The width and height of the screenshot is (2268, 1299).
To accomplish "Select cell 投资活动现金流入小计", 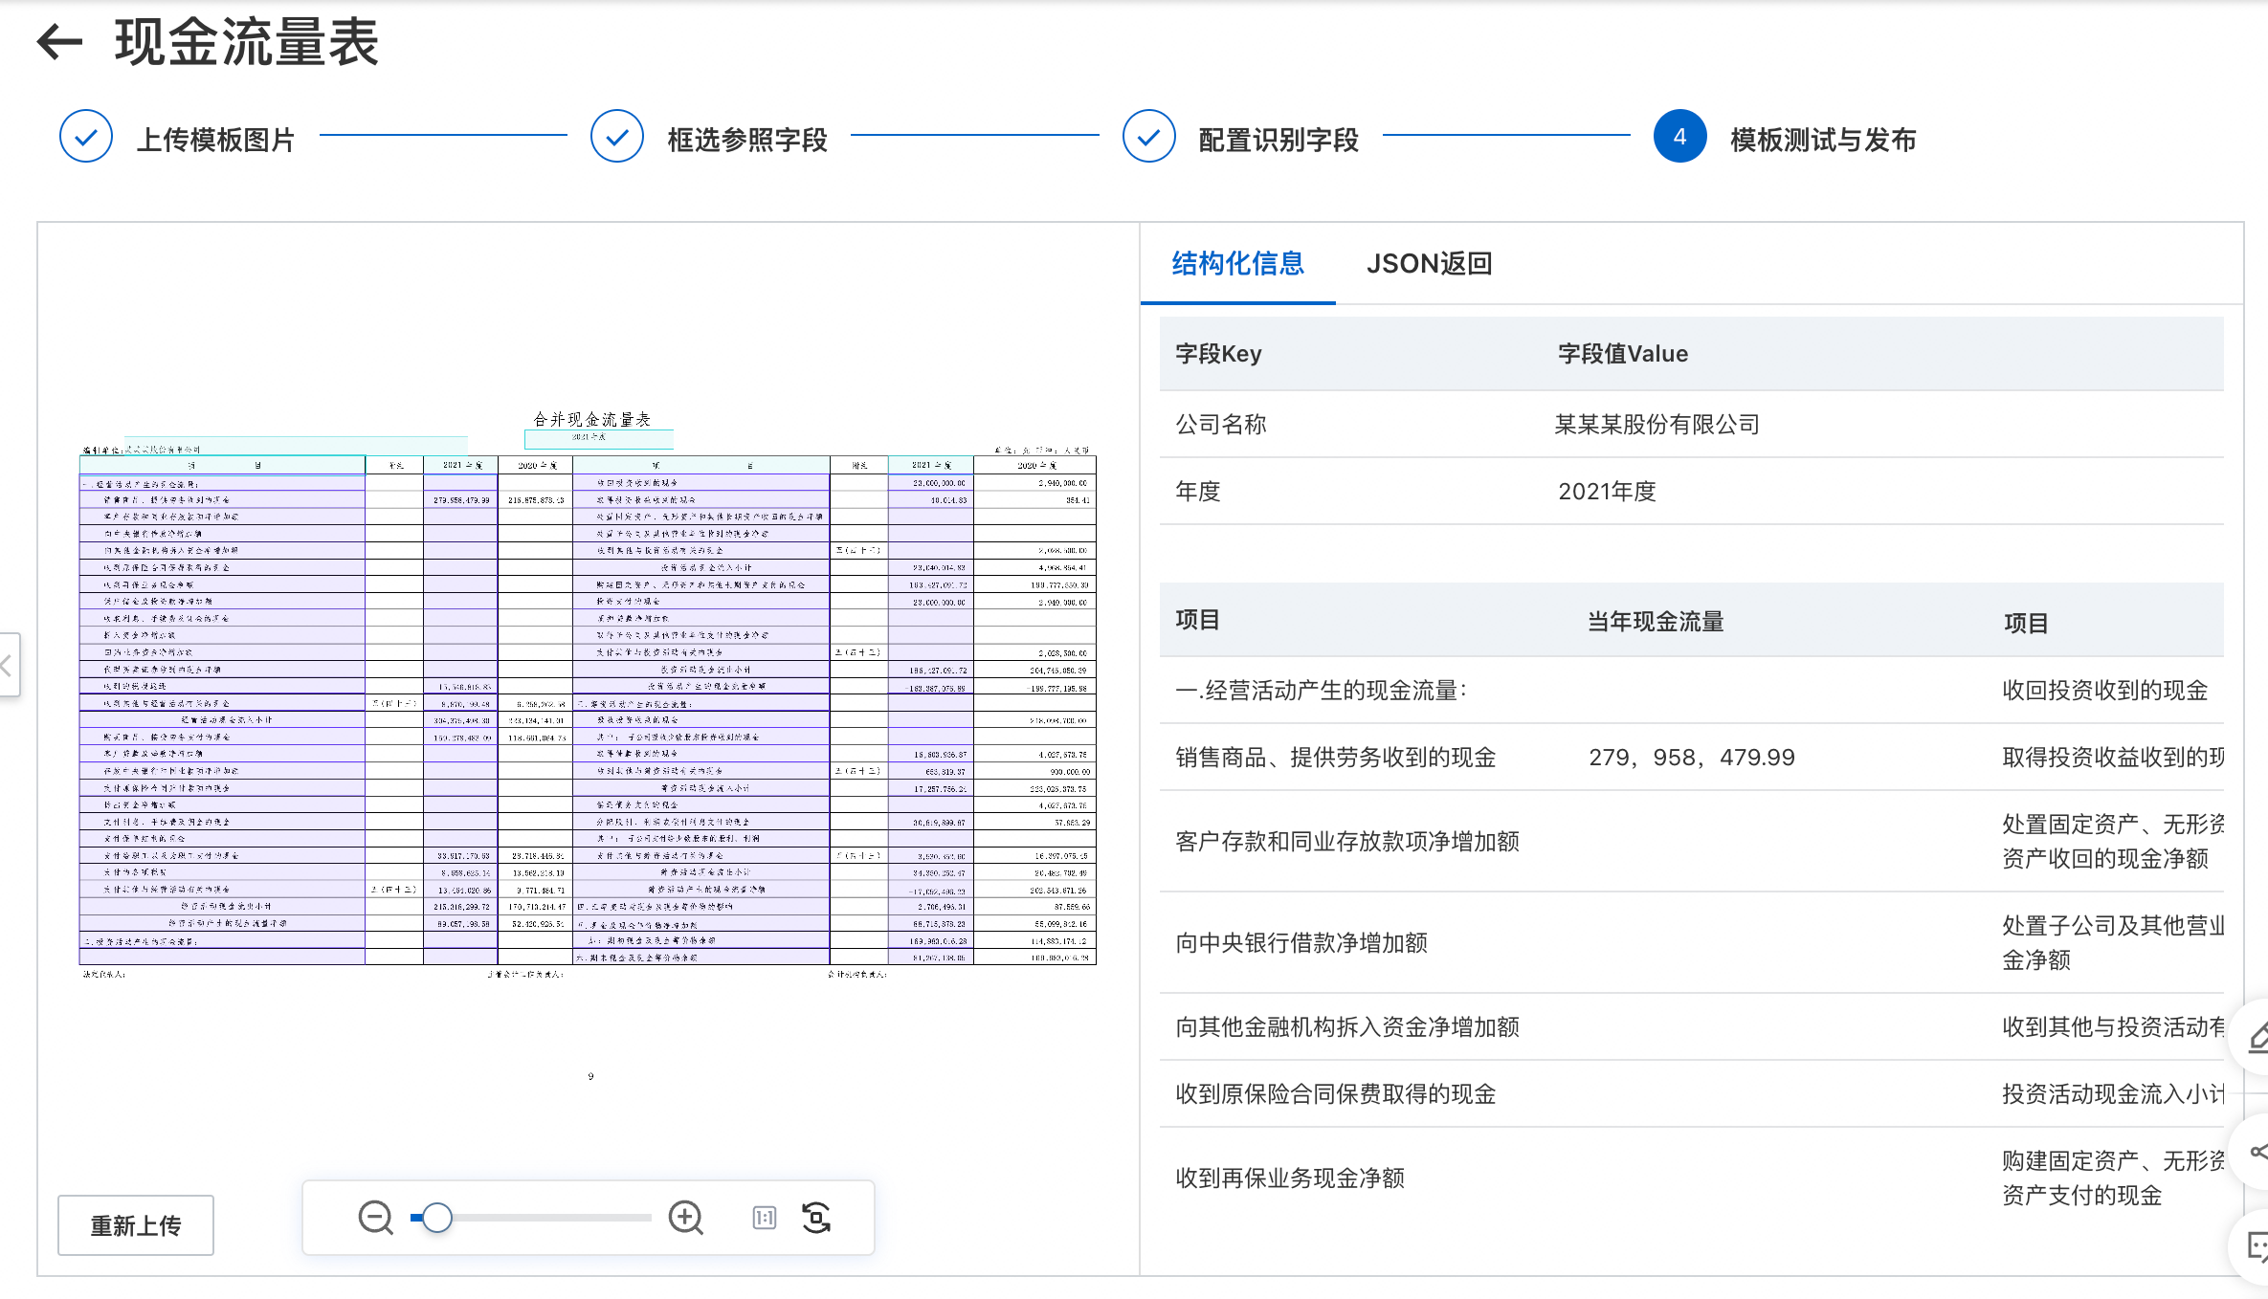I will tap(2113, 1094).
